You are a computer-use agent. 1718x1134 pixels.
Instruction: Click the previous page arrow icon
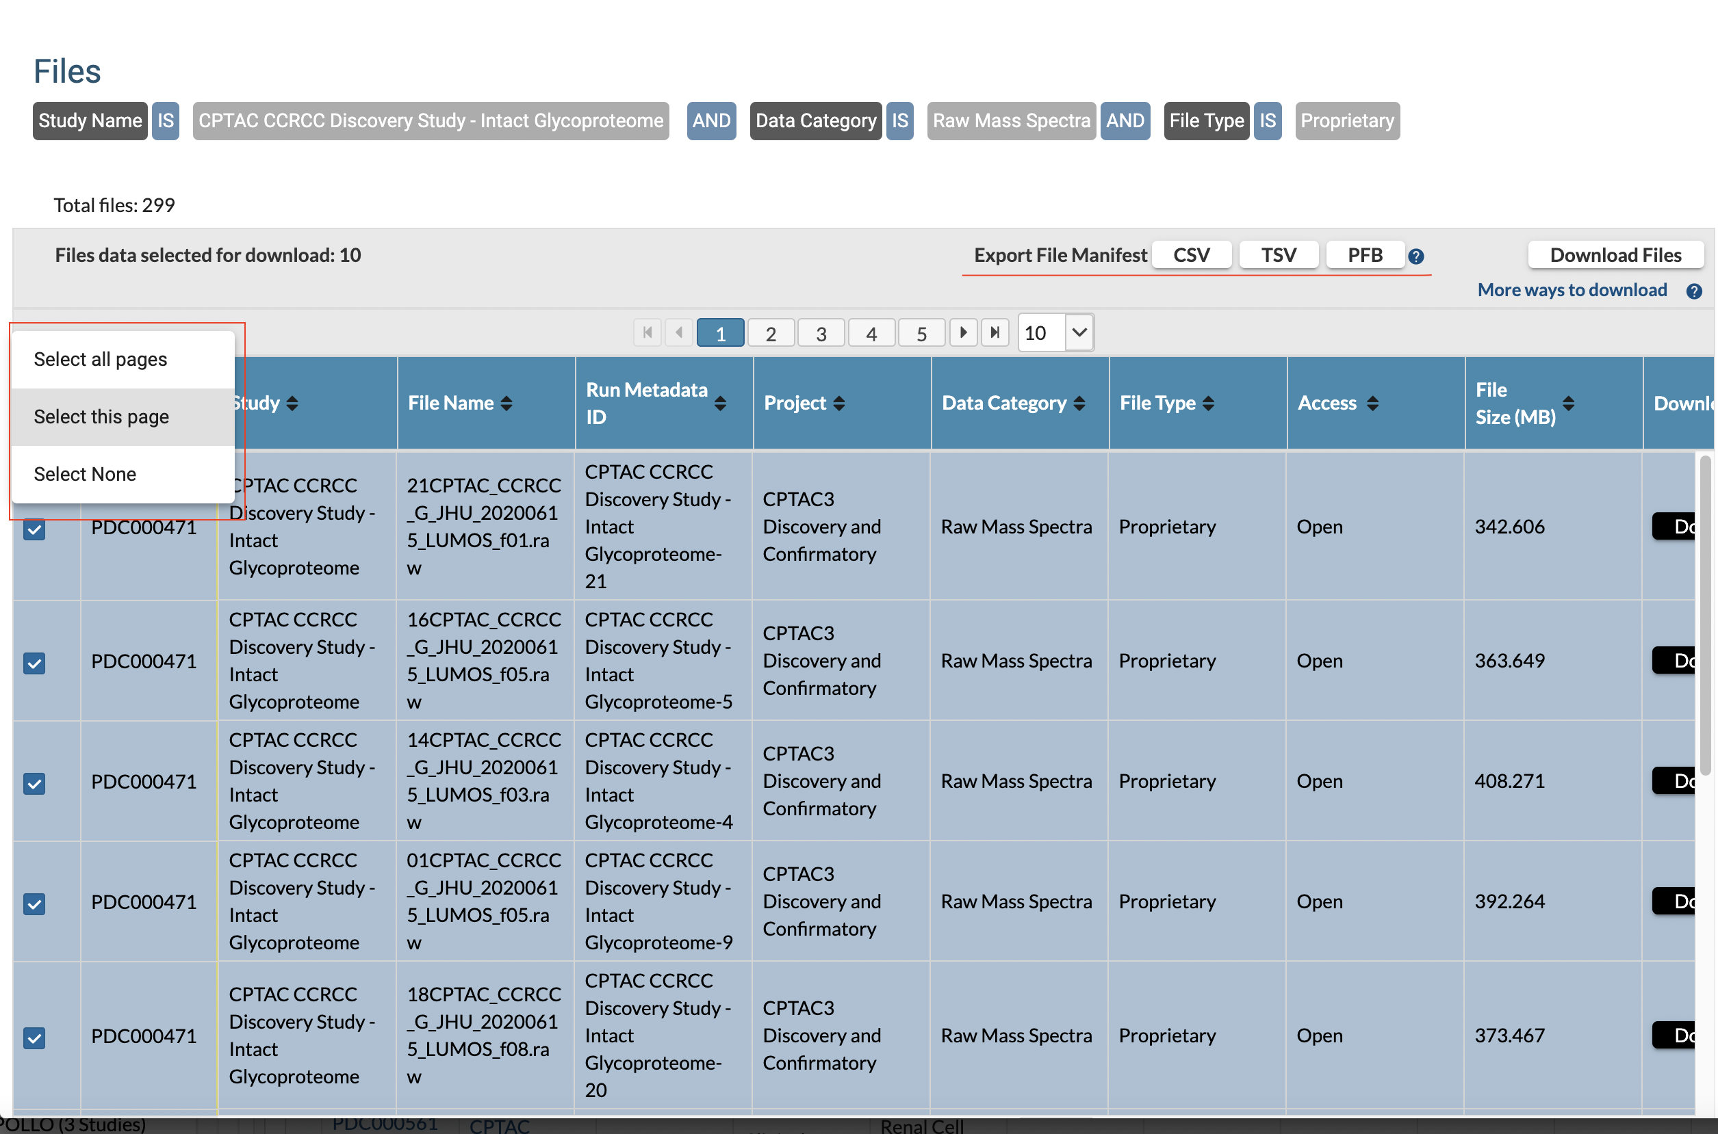point(679,332)
